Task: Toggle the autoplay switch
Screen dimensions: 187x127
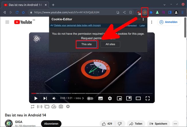Action: tap(90, 98)
